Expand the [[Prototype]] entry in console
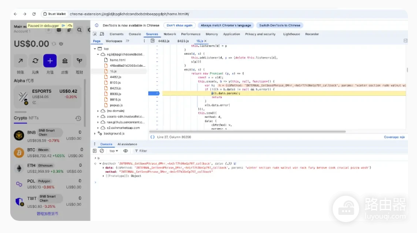This screenshot has width=417, height=233. [103, 176]
